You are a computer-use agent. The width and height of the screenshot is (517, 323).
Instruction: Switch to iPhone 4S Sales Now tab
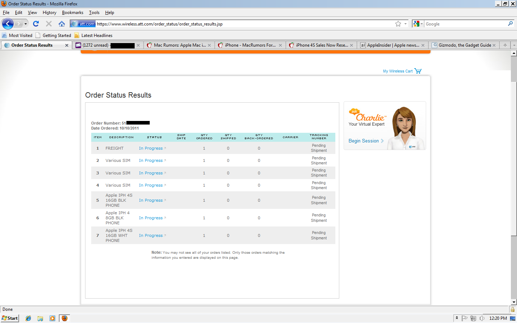coord(322,45)
